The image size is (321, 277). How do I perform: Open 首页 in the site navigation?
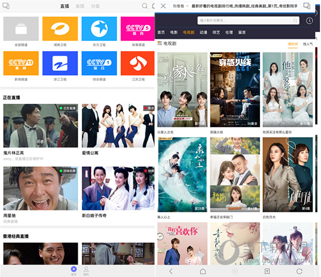(161, 32)
